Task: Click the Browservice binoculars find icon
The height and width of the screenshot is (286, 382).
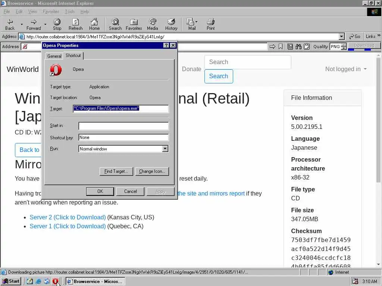Action: pyautogui.click(x=298, y=47)
